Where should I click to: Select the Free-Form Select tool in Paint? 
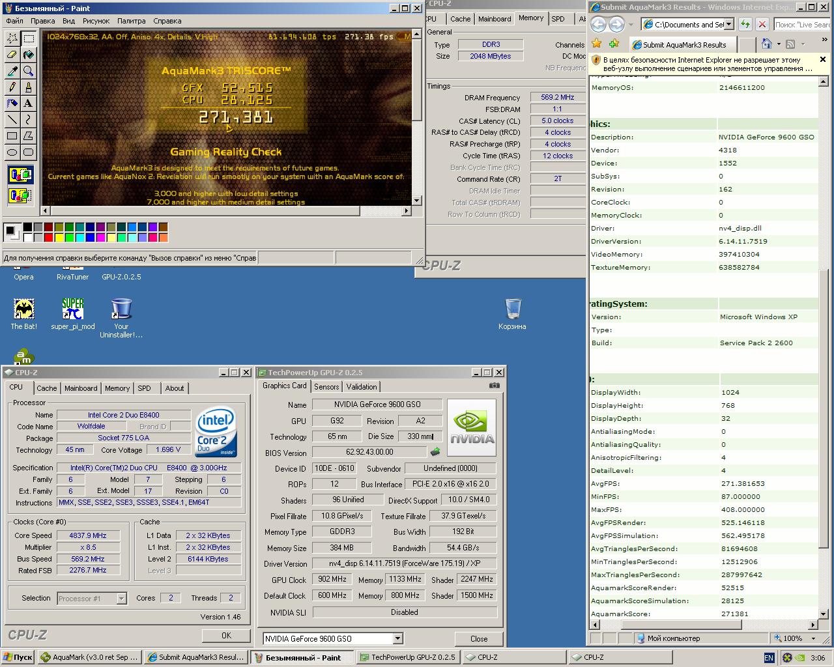[12, 38]
